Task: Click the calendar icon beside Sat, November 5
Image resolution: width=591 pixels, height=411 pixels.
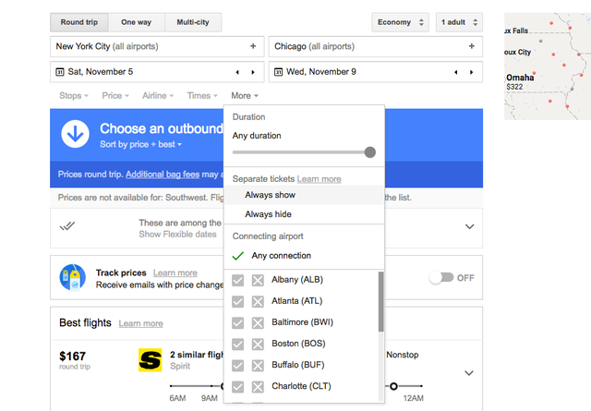Action: (60, 71)
